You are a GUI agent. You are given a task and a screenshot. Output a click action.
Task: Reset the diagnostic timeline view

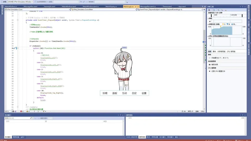pos(226,10)
